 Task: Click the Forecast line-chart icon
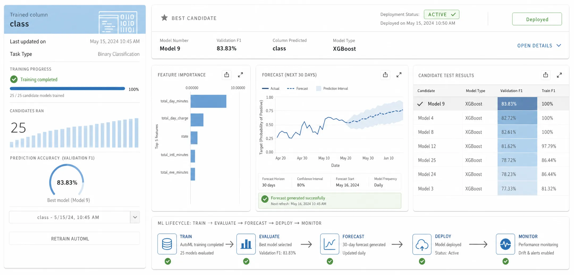click(x=330, y=244)
